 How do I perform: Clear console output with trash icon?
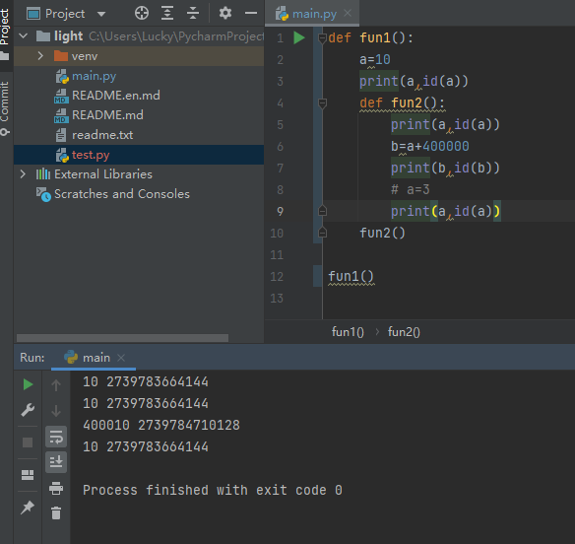point(56,512)
